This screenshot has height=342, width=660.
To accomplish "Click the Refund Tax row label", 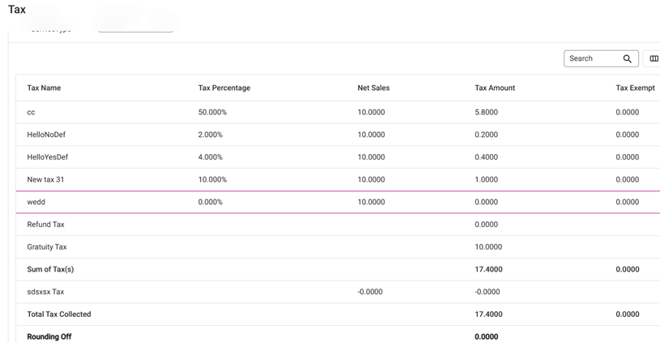I will pos(45,224).
